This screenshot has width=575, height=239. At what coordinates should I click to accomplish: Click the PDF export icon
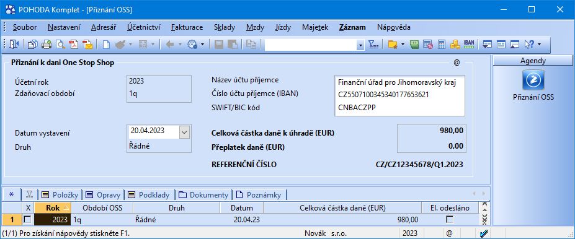[x=74, y=45]
